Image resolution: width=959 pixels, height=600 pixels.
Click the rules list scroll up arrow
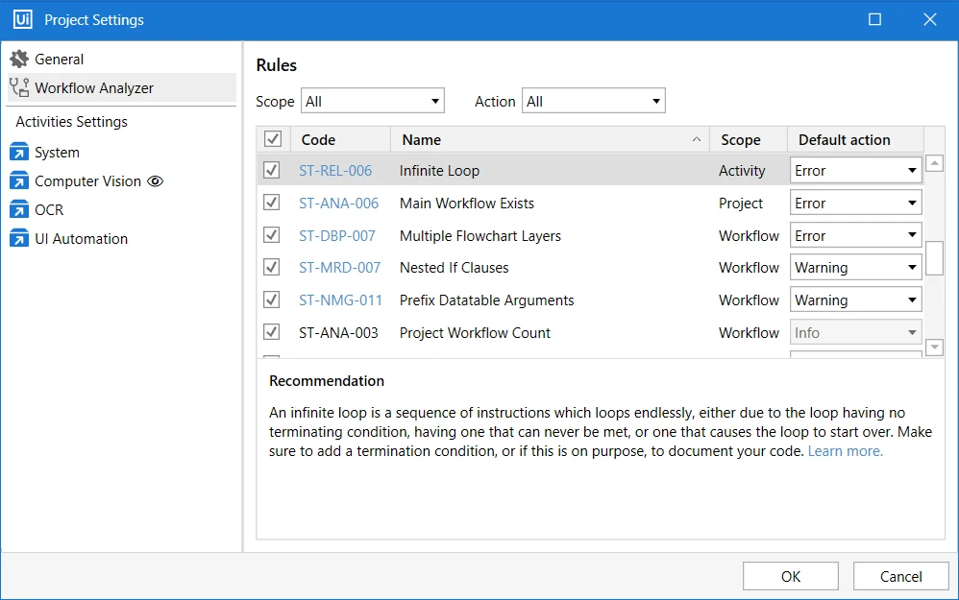(x=934, y=163)
